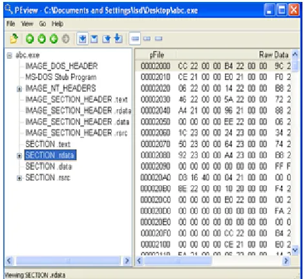The height and width of the screenshot is (279, 305).
Task: Toggle the first pressed blue-arrow view icon
Action: [x=83, y=39]
